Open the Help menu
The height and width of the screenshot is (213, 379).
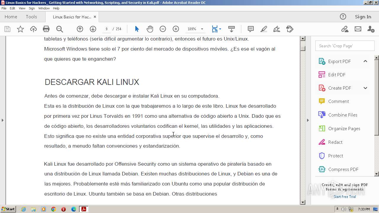click(56, 8)
